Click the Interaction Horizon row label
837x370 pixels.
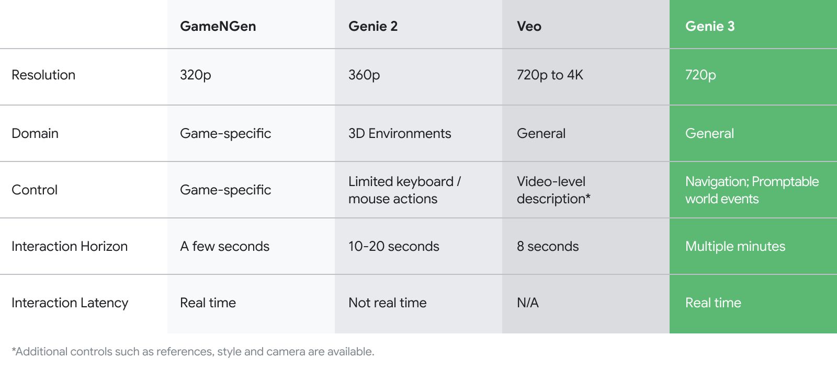(x=70, y=246)
